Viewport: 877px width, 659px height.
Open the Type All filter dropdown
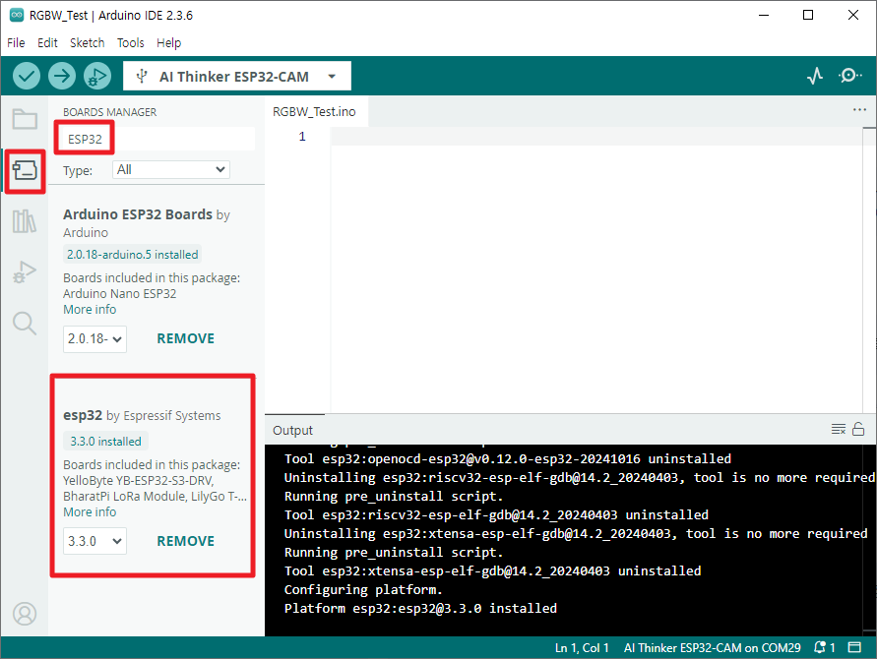click(x=171, y=169)
